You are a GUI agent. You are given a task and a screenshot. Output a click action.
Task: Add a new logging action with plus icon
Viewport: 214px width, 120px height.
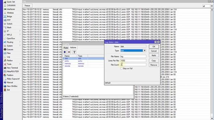click(x=65, y=52)
